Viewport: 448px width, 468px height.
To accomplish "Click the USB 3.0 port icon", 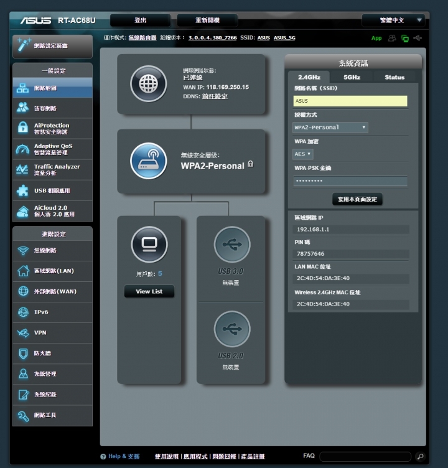I will pos(232,245).
